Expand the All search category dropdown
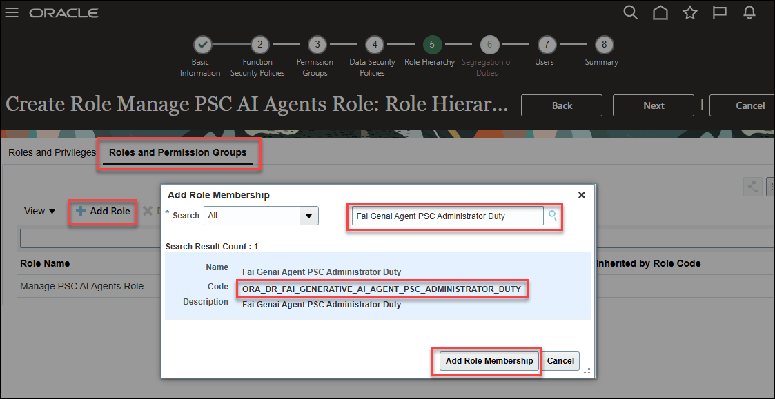775x399 pixels. (308, 216)
